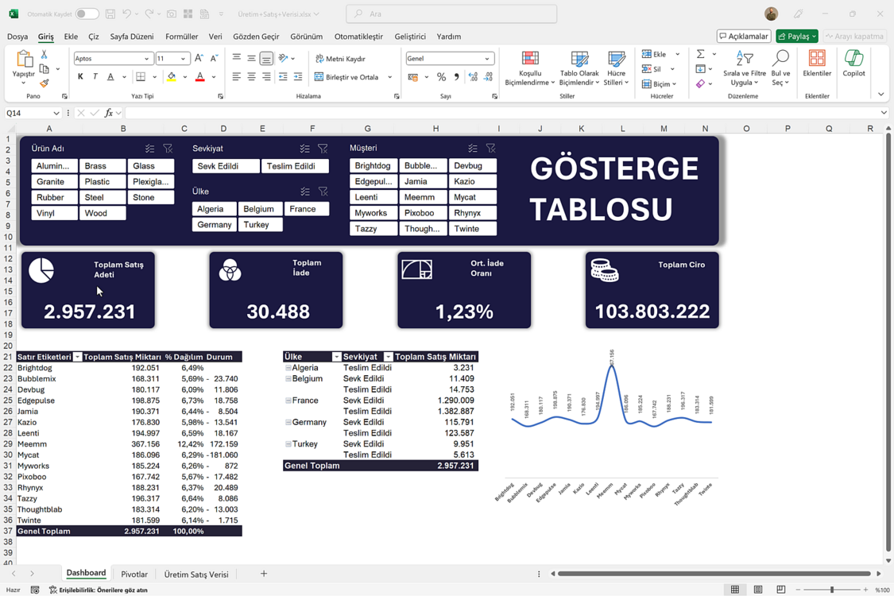Click the red font color icon
Screen dimensions: 894x596
tap(200, 76)
